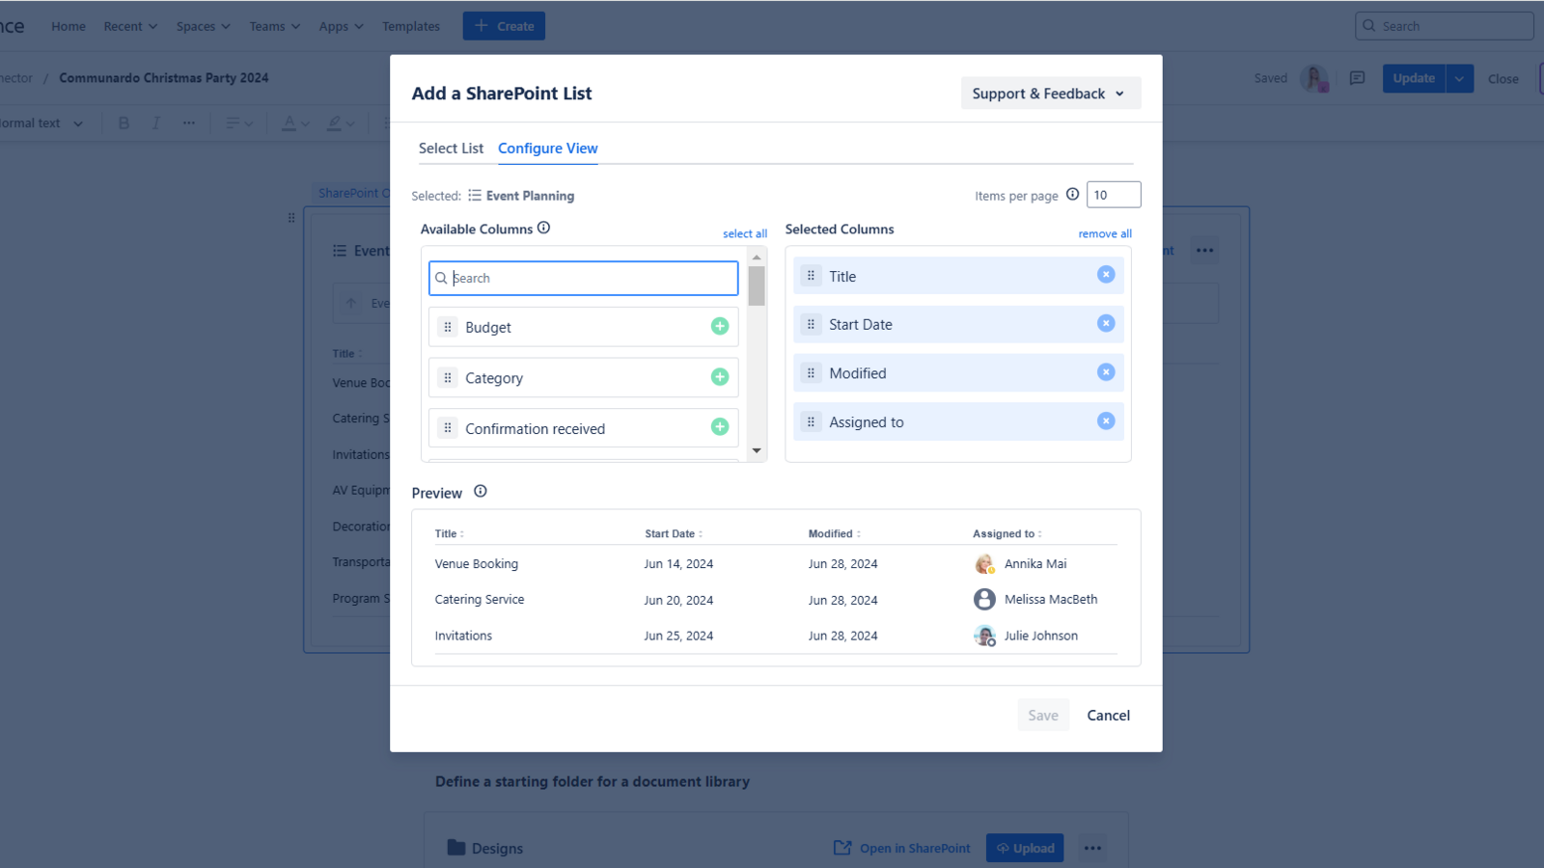Click the comment icon in page header
This screenshot has height=868, width=1544.
pyautogui.click(x=1358, y=78)
